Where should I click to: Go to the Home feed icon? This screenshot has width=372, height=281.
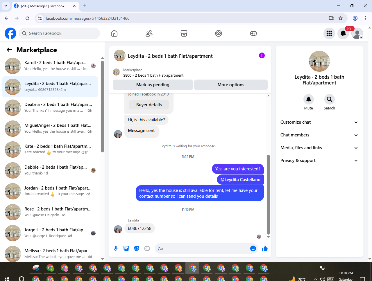(114, 33)
